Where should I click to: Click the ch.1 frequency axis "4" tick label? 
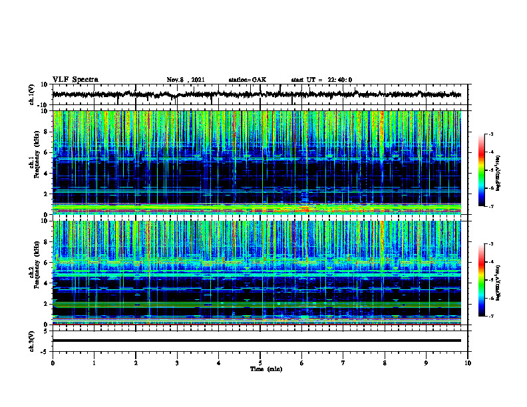point(46,174)
